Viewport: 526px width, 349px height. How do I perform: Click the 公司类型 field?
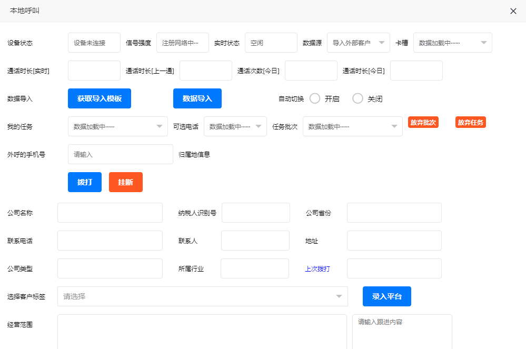(x=110, y=268)
